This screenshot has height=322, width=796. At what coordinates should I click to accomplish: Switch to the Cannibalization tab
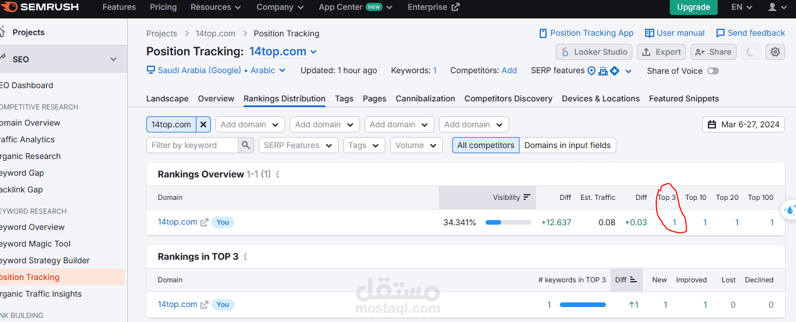pyautogui.click(x=425, y=99)
